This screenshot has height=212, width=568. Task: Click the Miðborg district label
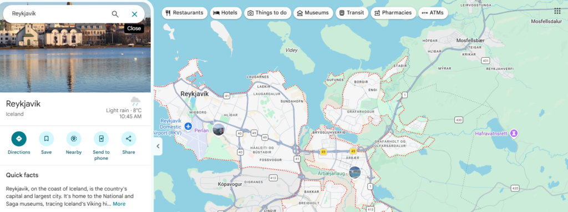point(198,112)
